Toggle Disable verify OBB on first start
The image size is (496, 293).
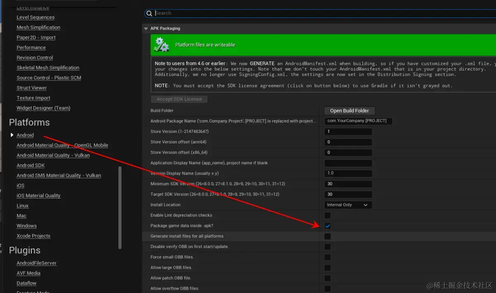[x=327, y=247]
